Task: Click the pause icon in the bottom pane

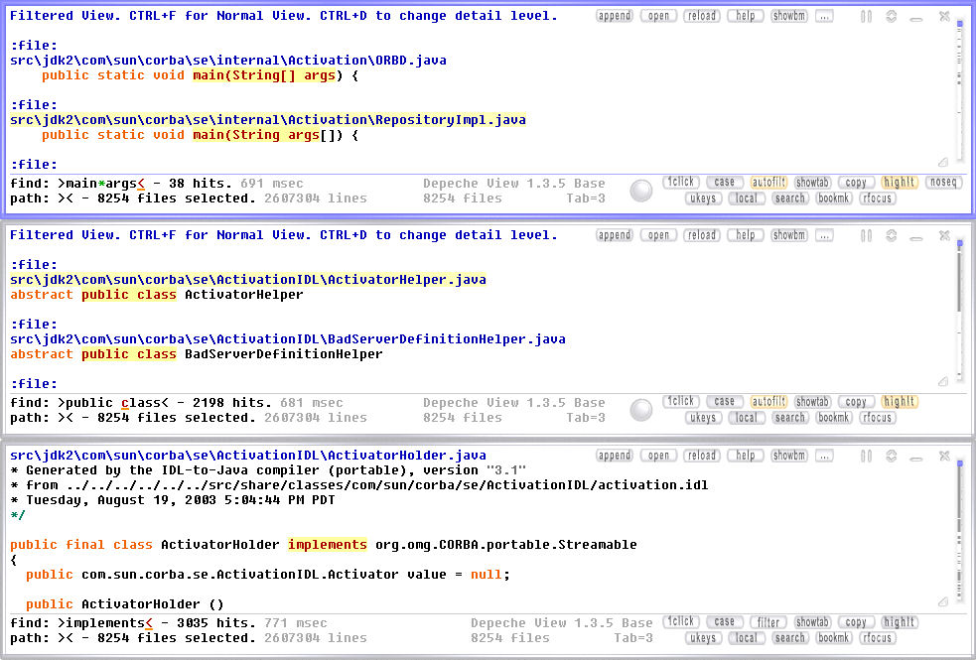Action: coord(866,457)
